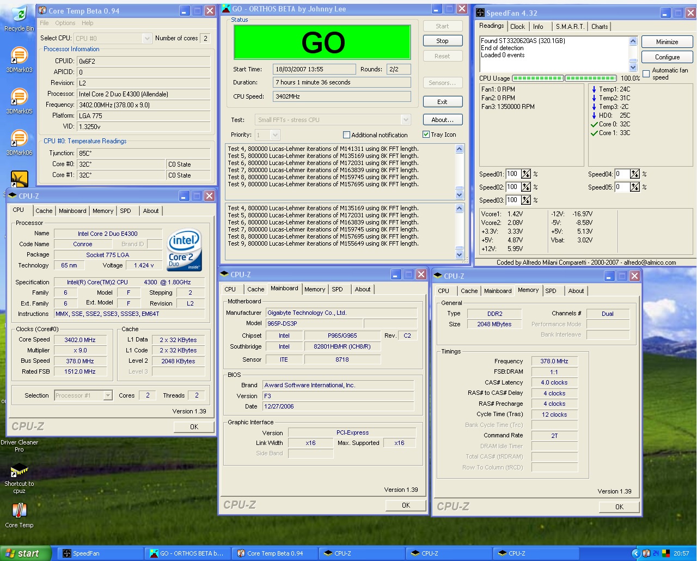Enable the Additional notification checkbox
This screenshot has width=697, height=561.
coord(346,135)
